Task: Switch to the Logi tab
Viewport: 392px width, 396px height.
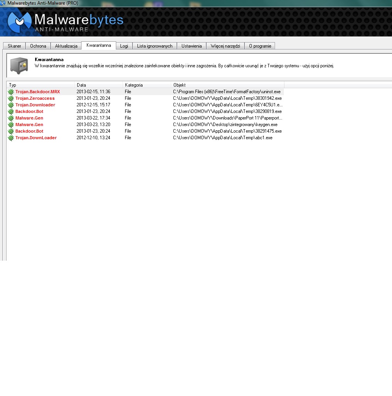Action: pyautogui.click(x=124, y=46)
